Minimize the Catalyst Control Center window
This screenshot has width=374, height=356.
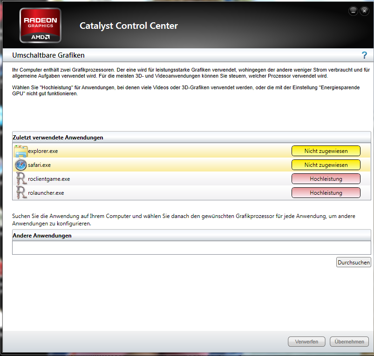(353, 11)
